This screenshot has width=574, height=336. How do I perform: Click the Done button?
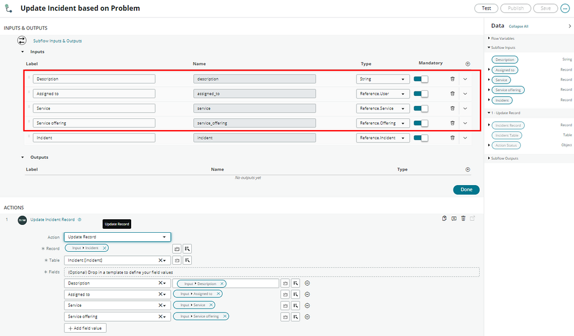(466, 190)
